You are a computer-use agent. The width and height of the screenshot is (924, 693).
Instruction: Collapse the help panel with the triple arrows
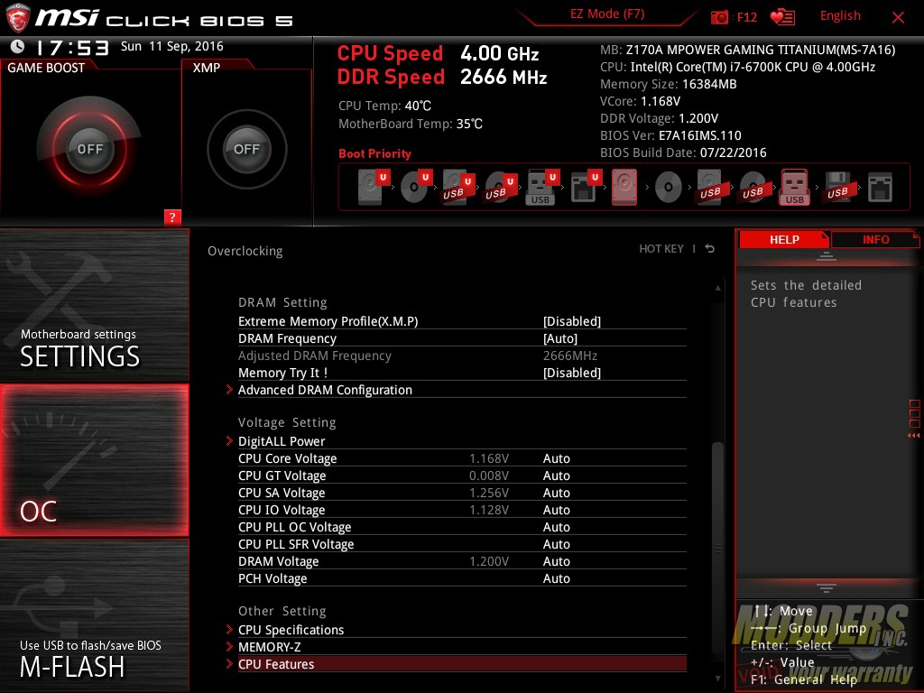[x=913, y=436]
